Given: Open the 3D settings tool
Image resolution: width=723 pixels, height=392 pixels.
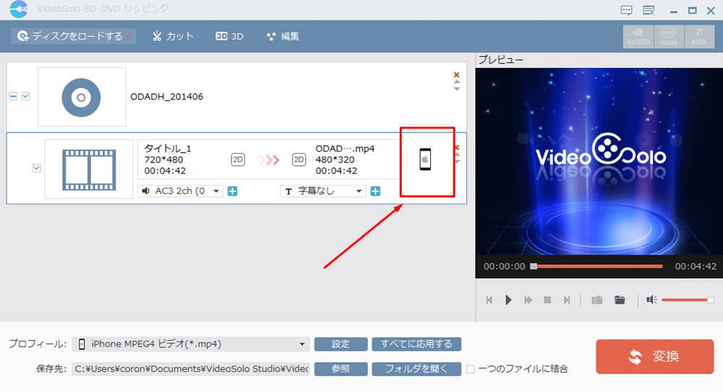Looking at the screenshot, I should [230, 36].
